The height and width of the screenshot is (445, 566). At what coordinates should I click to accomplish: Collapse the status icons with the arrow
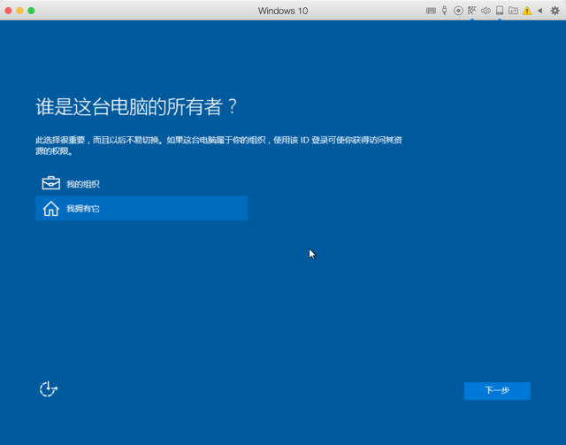pyautogui.click(x=540, y=11)
